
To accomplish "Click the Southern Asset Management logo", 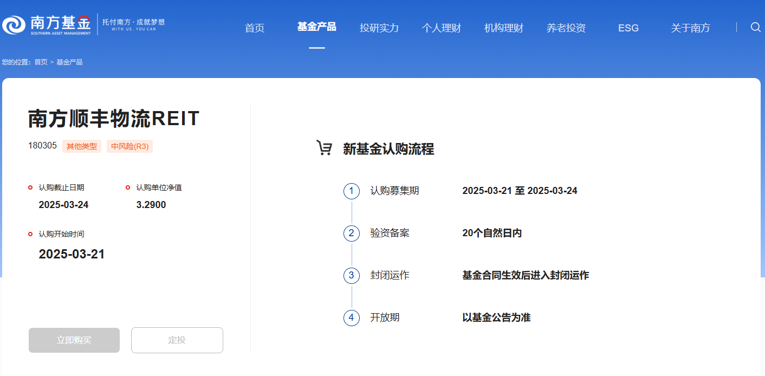I will point(47,25).
